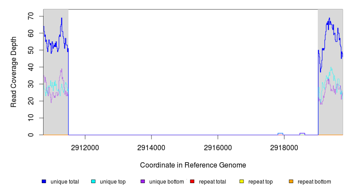
Task: Select the yellow repeat top legend swatch
Action: 242,181
